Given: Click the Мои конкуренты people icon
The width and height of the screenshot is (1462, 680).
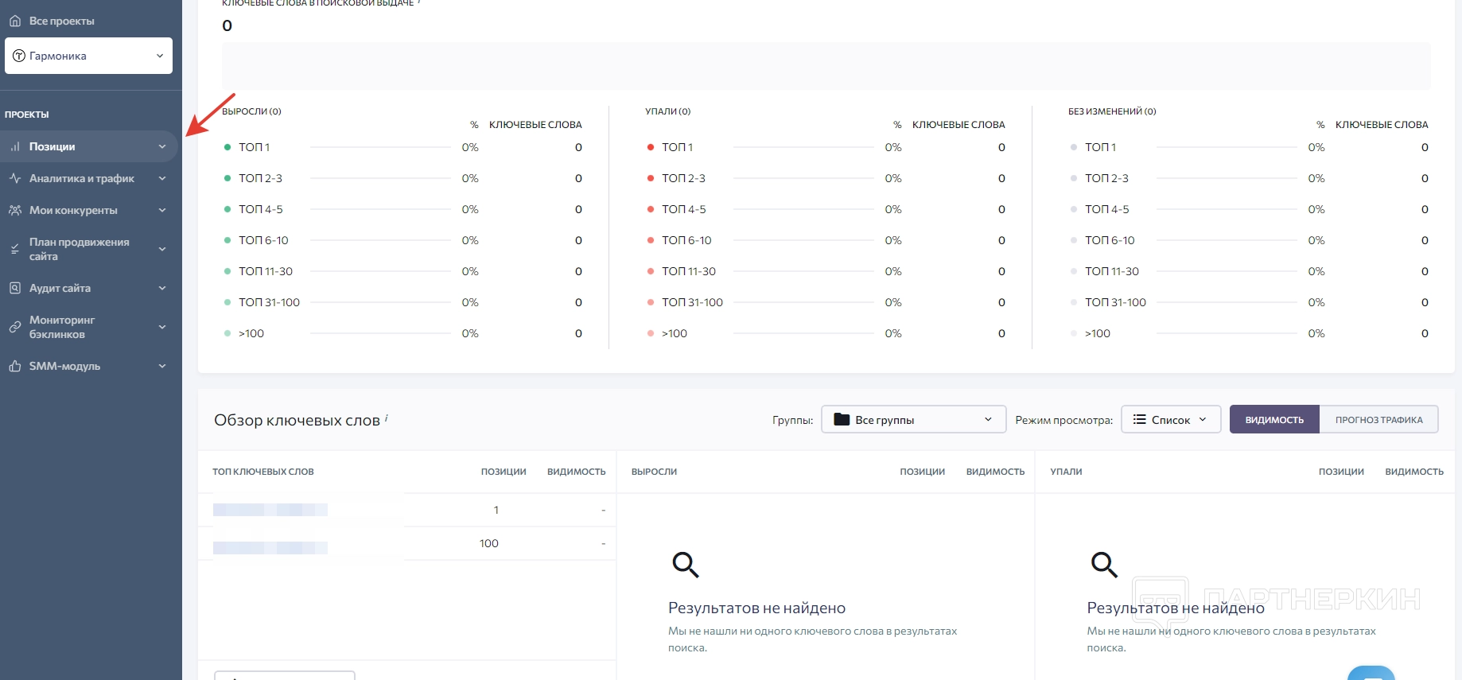Looking at the screenshot, I should pos(15,210).
